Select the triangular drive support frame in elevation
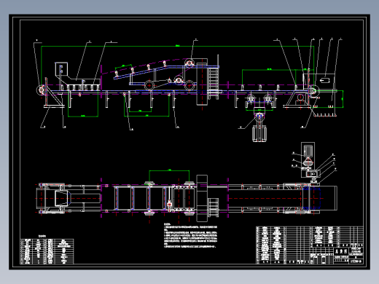 pos(297,99)
